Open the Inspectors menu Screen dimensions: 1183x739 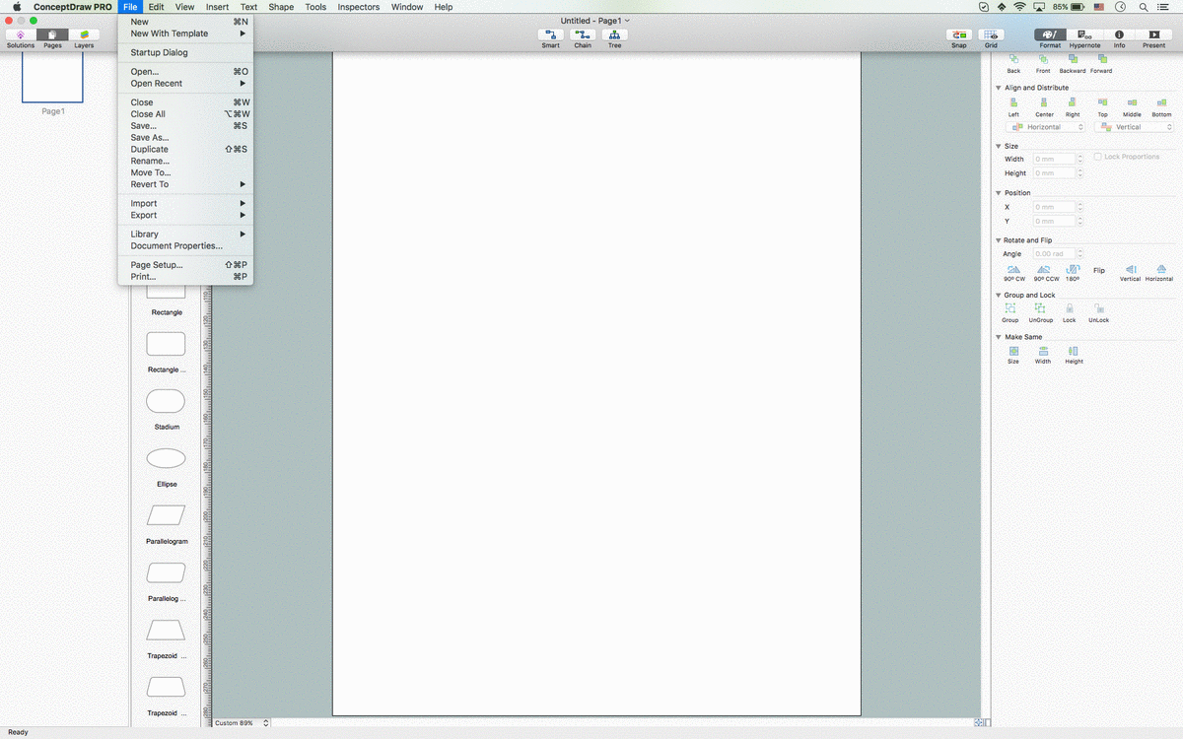[358, 7]
